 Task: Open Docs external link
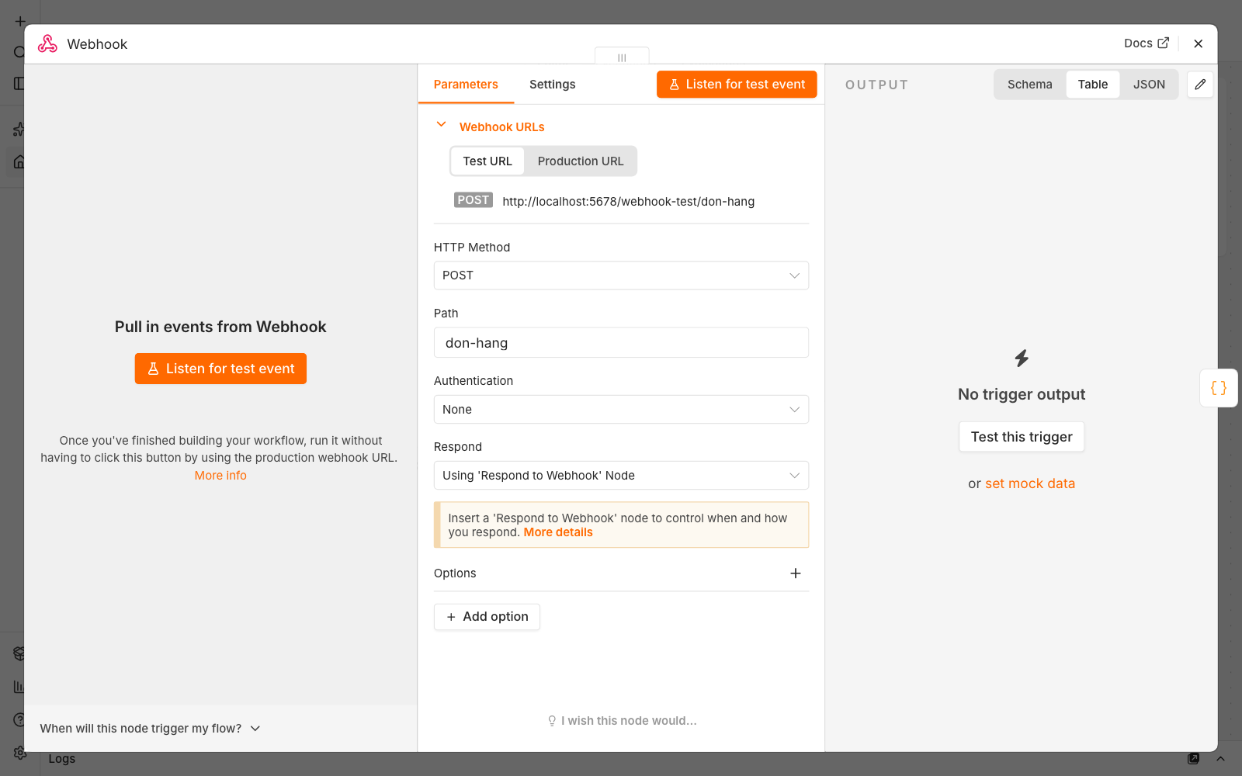click(x=1146, y=43)
